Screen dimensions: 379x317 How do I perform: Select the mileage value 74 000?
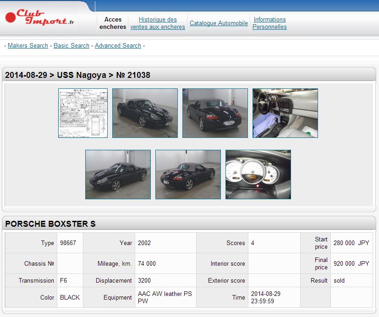point(147,263)
